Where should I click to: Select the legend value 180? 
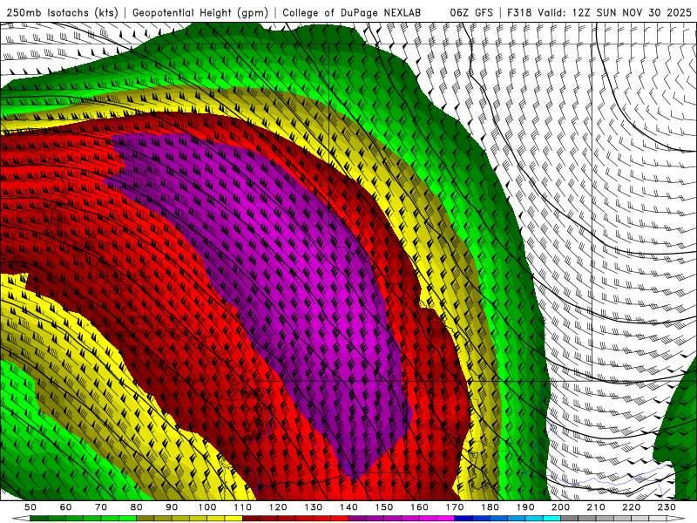[490, 507]
